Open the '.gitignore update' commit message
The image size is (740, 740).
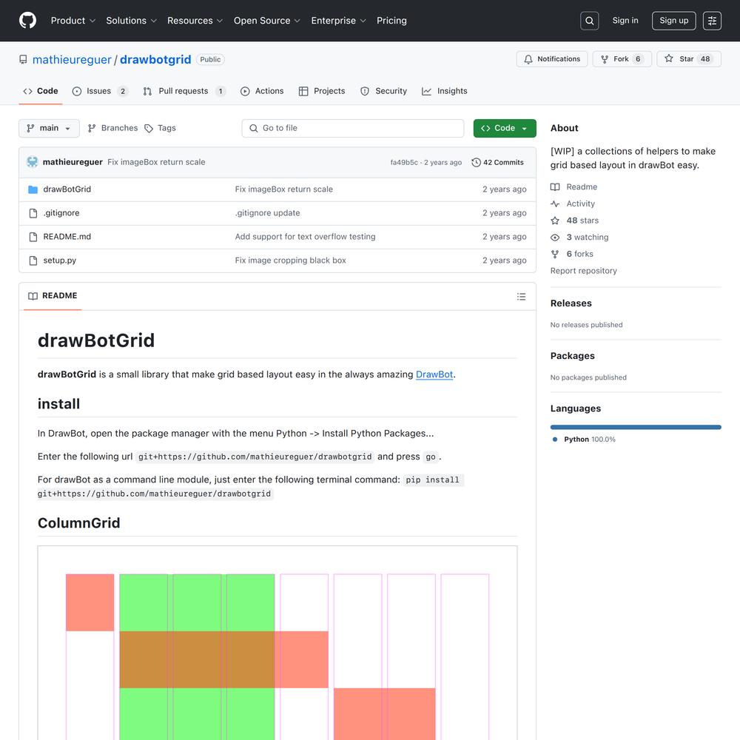tap(268, 213)
